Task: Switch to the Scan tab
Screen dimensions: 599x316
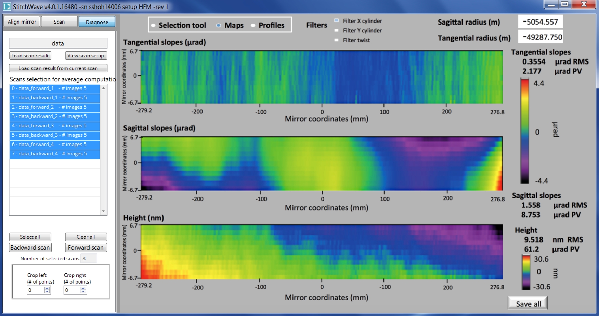Action: [59, 22]
